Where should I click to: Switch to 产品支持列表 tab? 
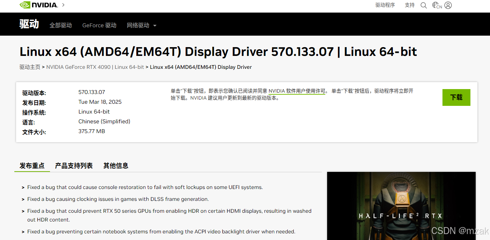74,166
